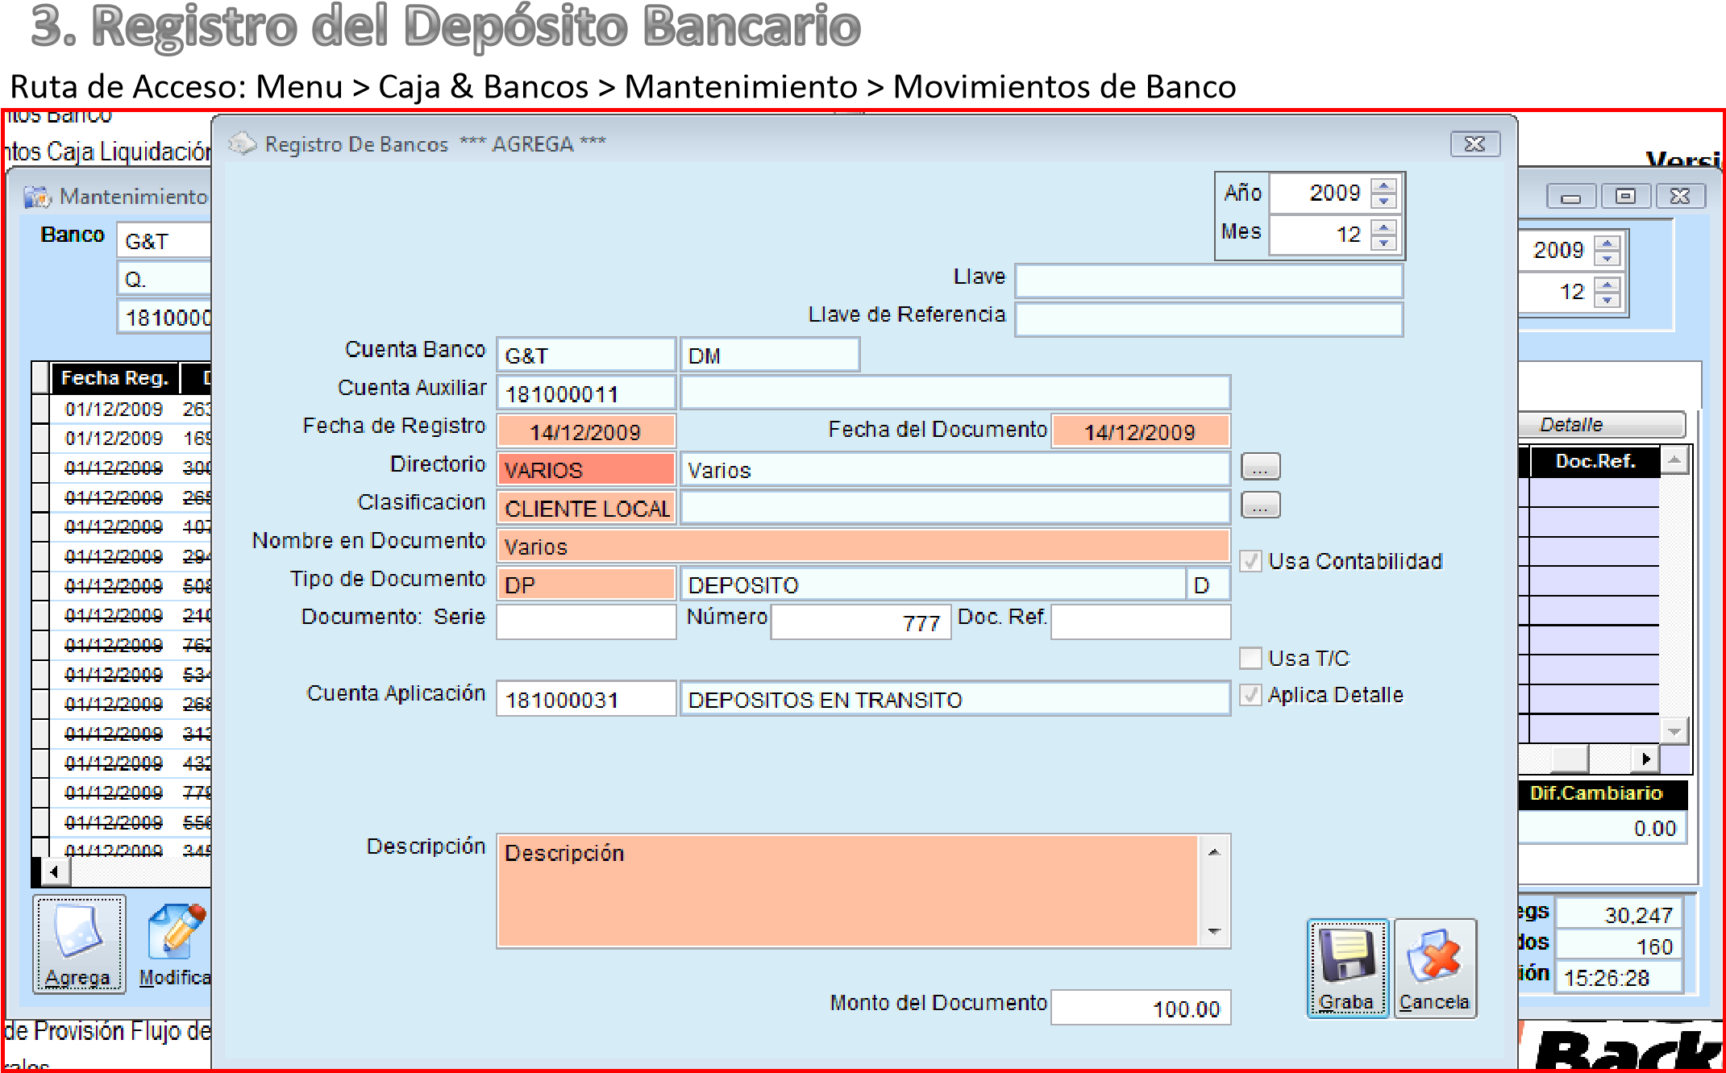Click the Modifica pencil edit icon

click(x=177, y=933)
